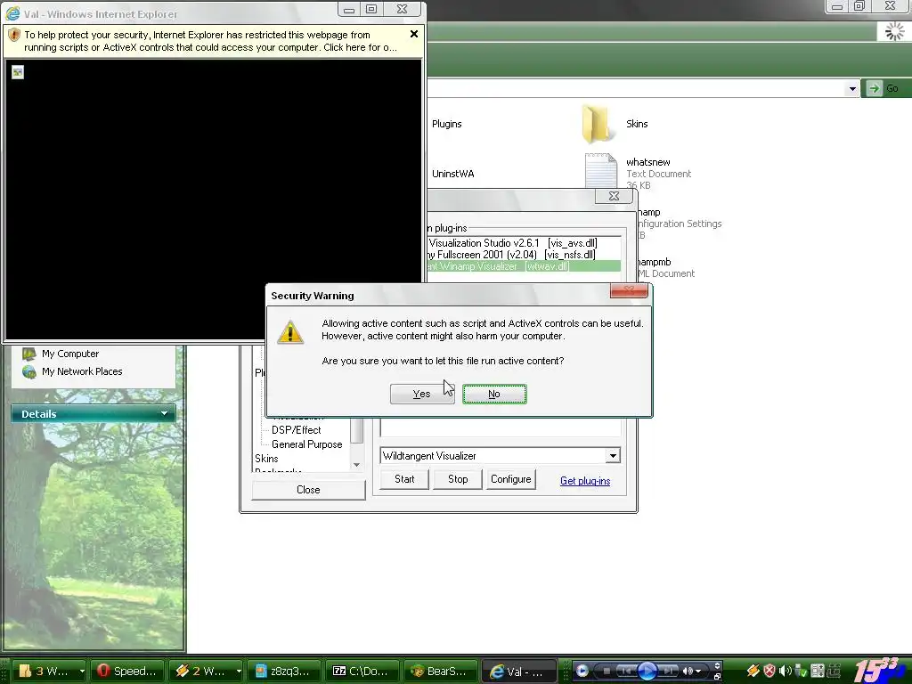Close the Winamp Preferences dialog with X
This screenshot has width=912, height=684.
(614, 196)
